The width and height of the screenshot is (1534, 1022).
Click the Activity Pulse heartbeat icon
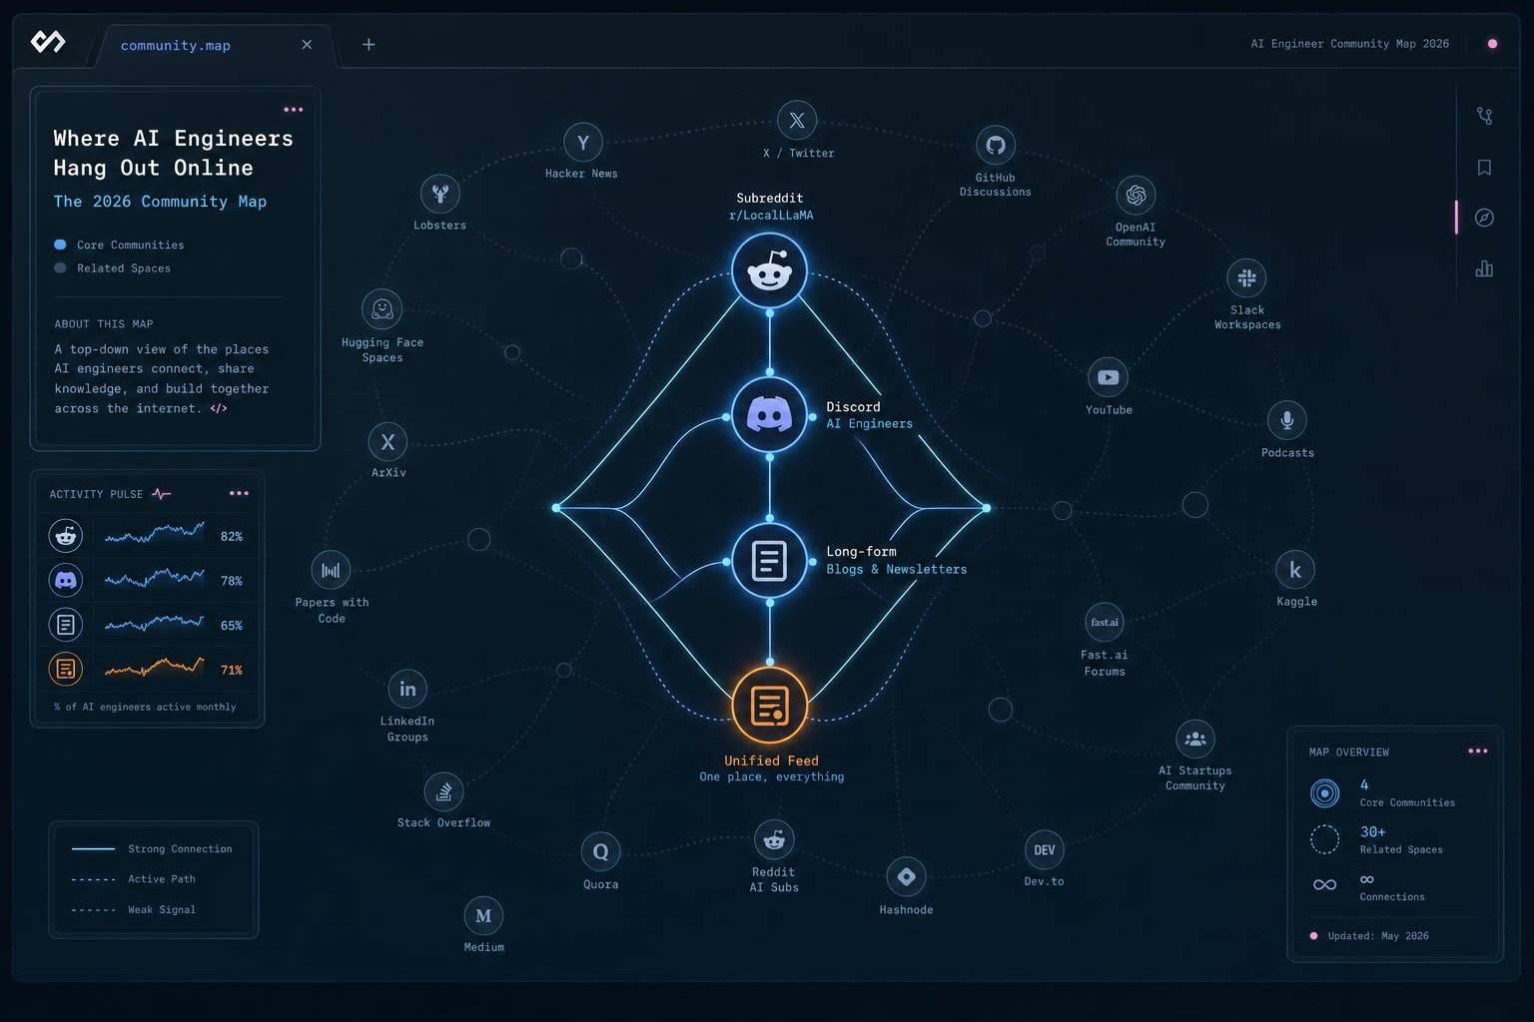click(x=161, y=494)
